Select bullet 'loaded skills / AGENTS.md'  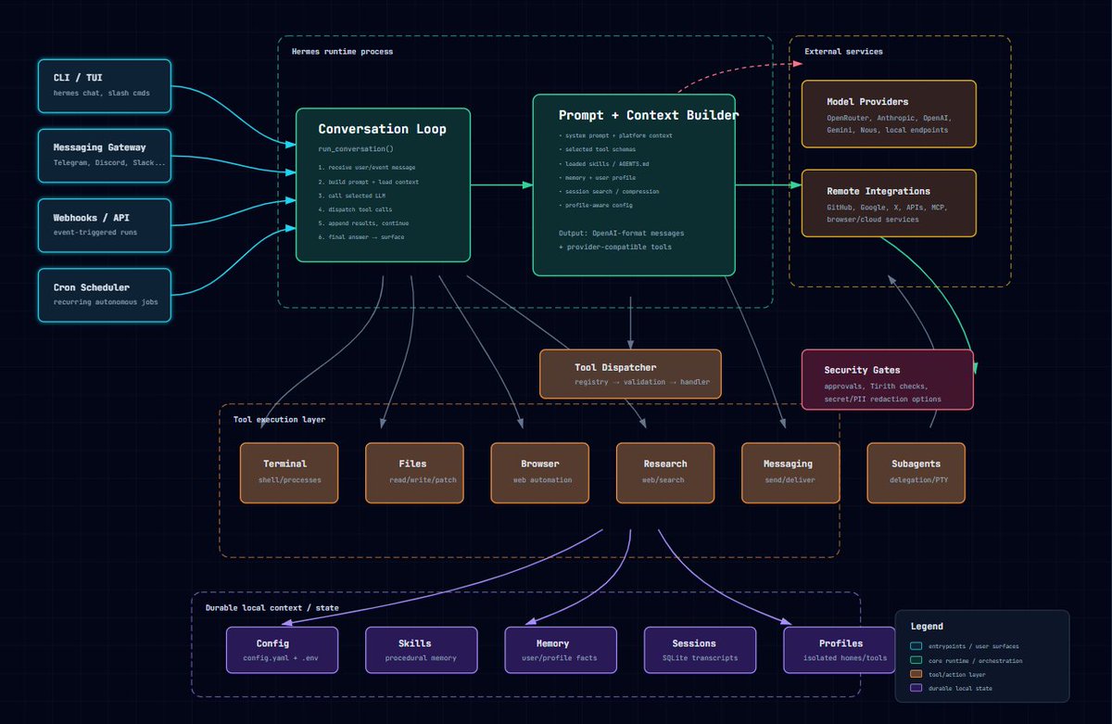604,163
